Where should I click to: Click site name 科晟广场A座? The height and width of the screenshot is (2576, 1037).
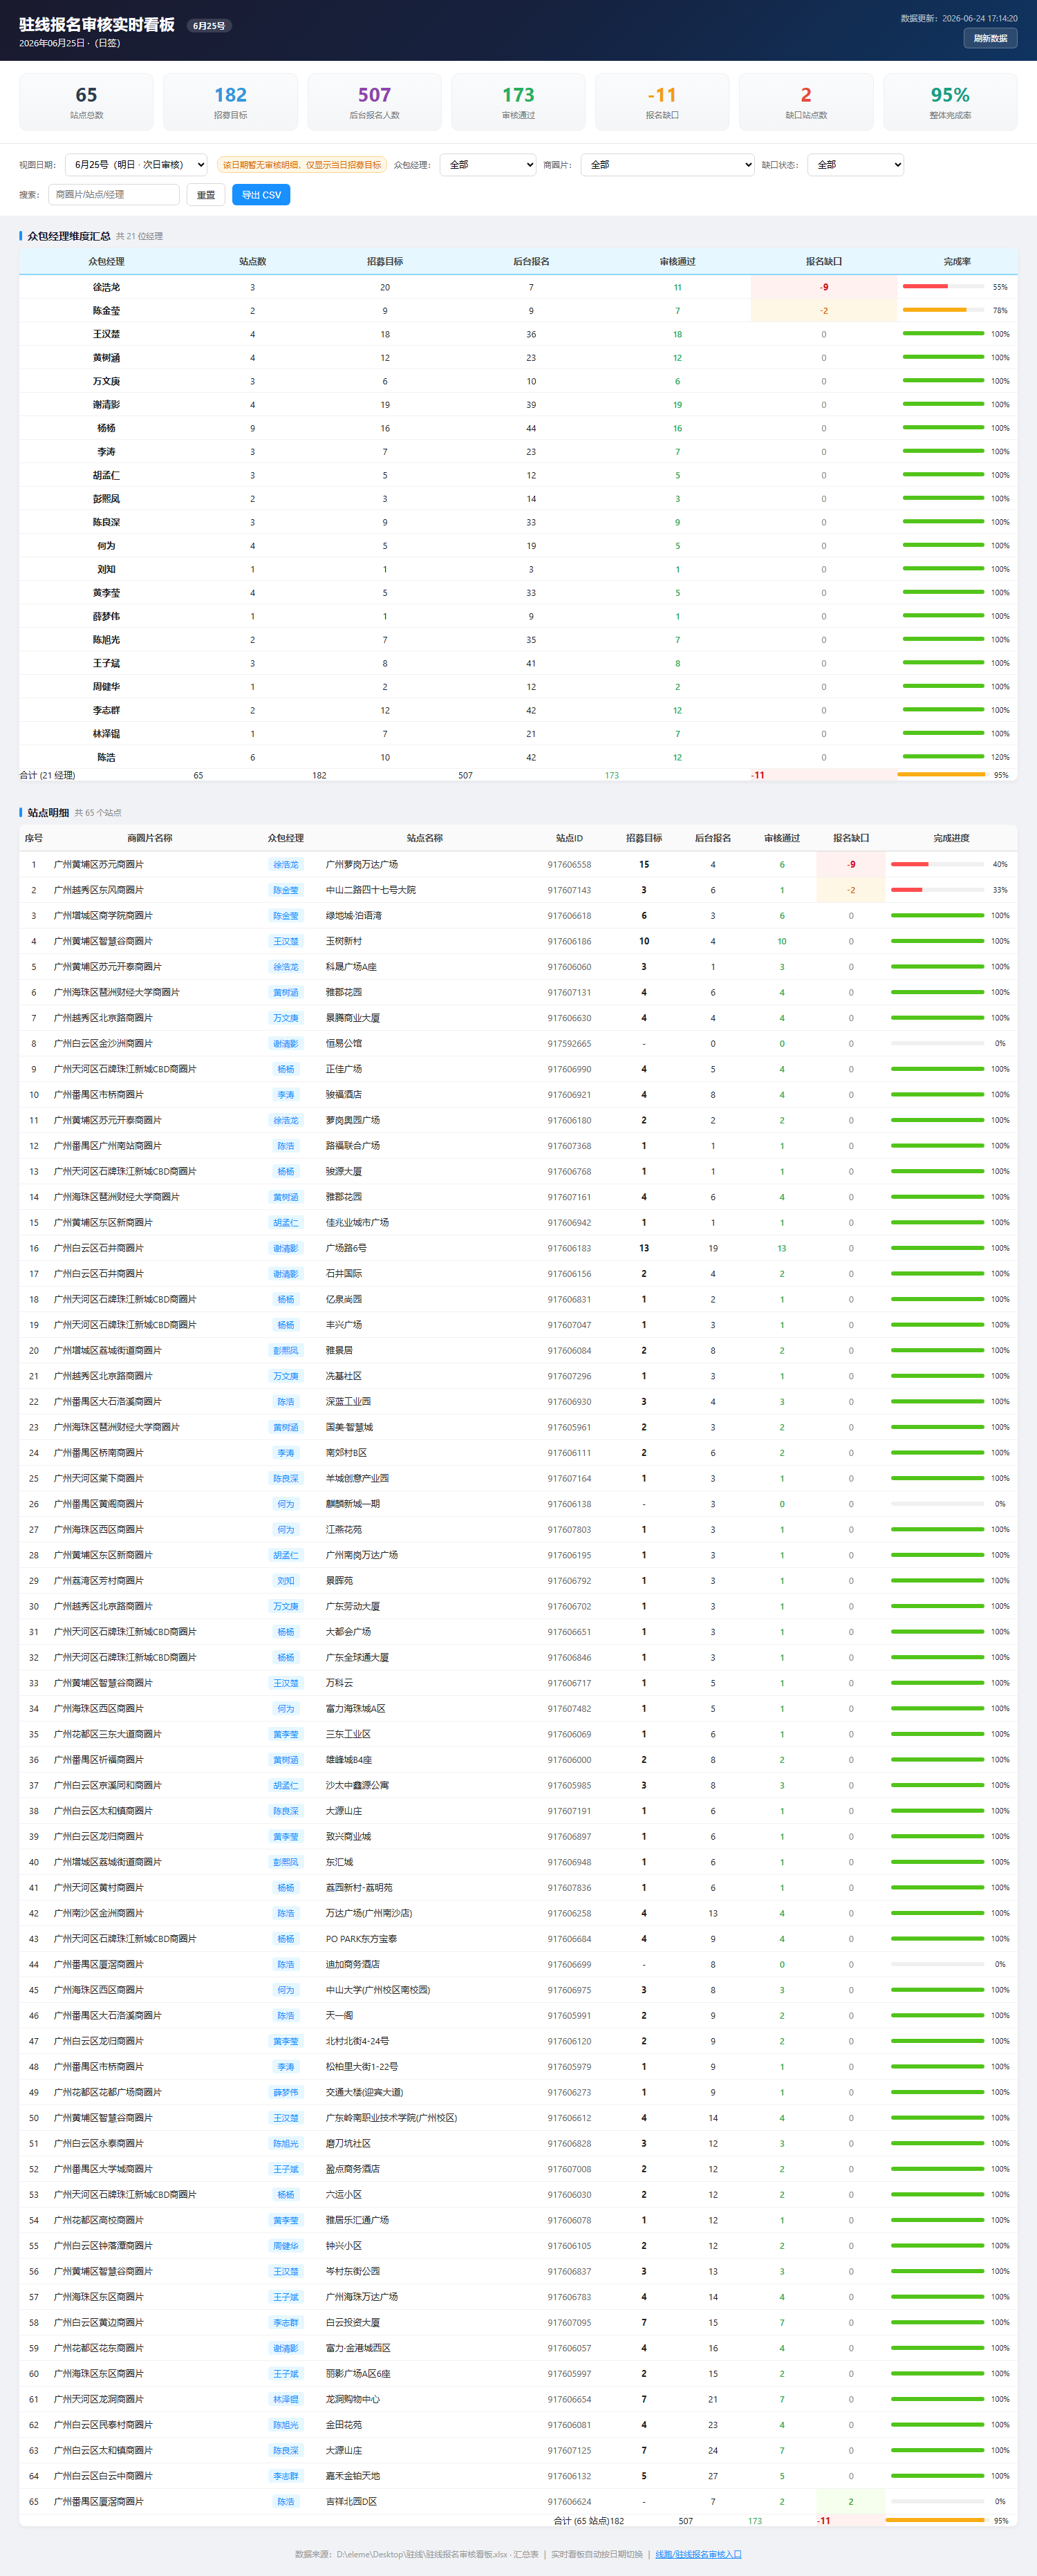point(351,967)
